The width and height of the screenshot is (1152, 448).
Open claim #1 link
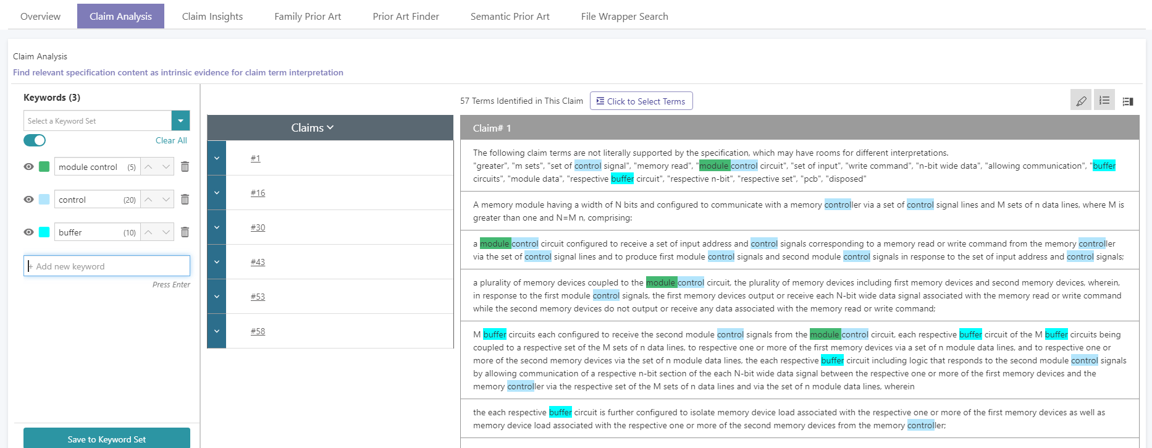(256, 158)
